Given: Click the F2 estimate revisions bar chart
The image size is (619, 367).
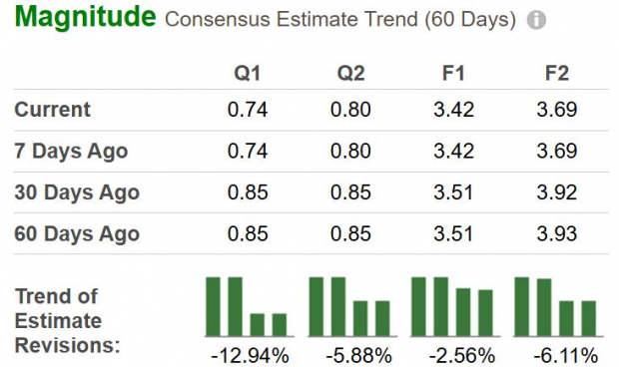Looking at the screenshot, I should (558, 307).
